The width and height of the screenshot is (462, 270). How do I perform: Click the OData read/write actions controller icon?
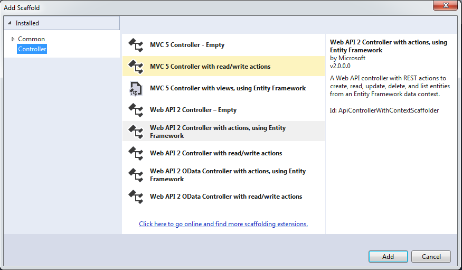[136, 197]
